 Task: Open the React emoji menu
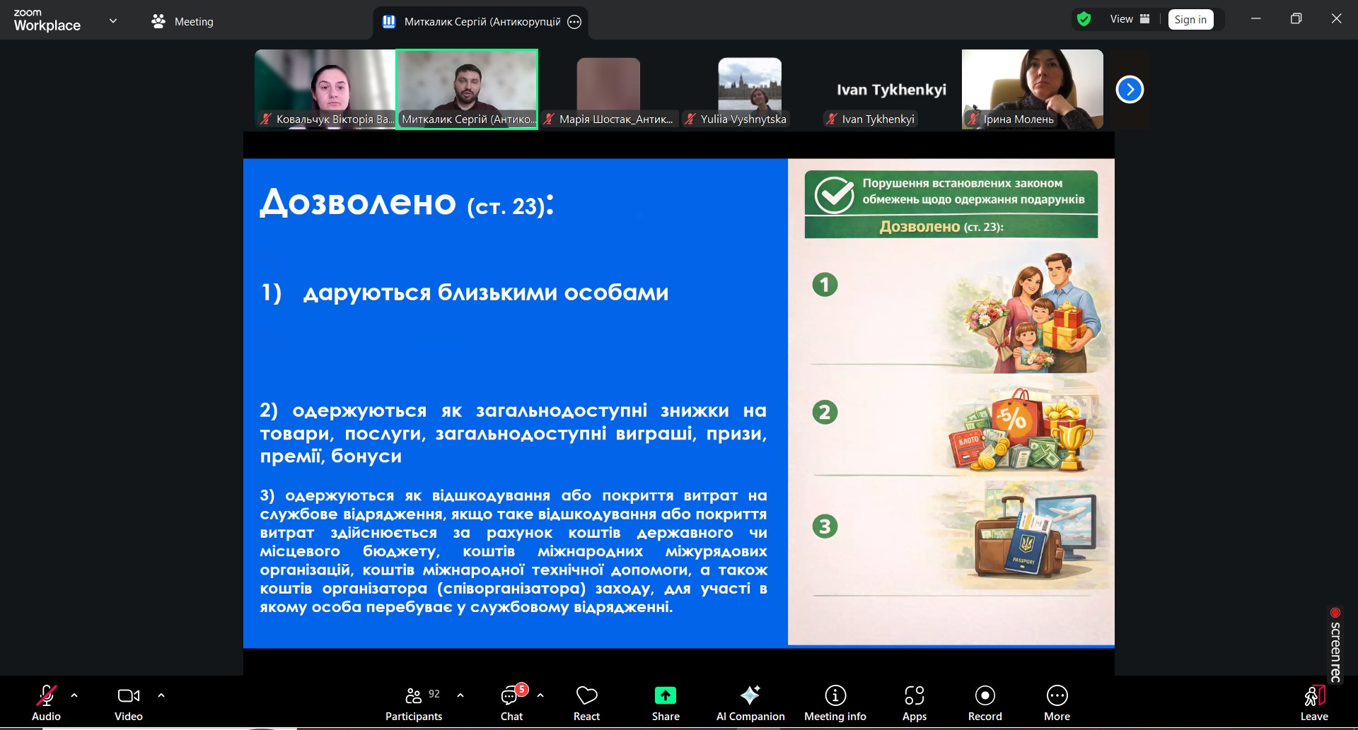(586, 703)
